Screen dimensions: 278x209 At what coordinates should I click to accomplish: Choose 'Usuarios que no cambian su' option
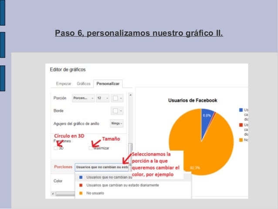pos(133,177)
